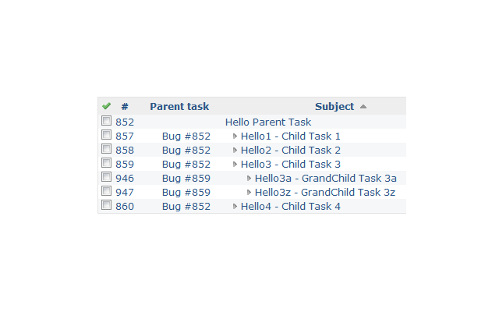Open Hello2 - Child Task 2 subject link

pyautogui.click(x=291, y=151)
